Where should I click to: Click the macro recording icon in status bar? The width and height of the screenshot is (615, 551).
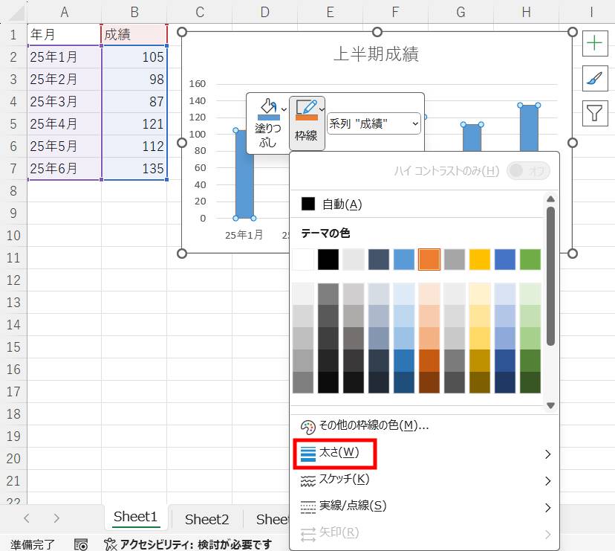pos(81,544)
